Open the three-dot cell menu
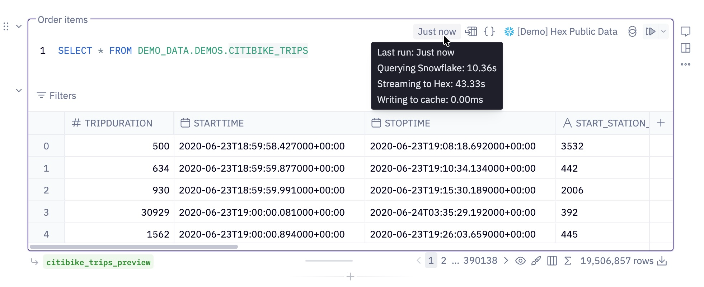Image resolution: width=704 pixels, height=287 pixels. (x=685, y=64)
